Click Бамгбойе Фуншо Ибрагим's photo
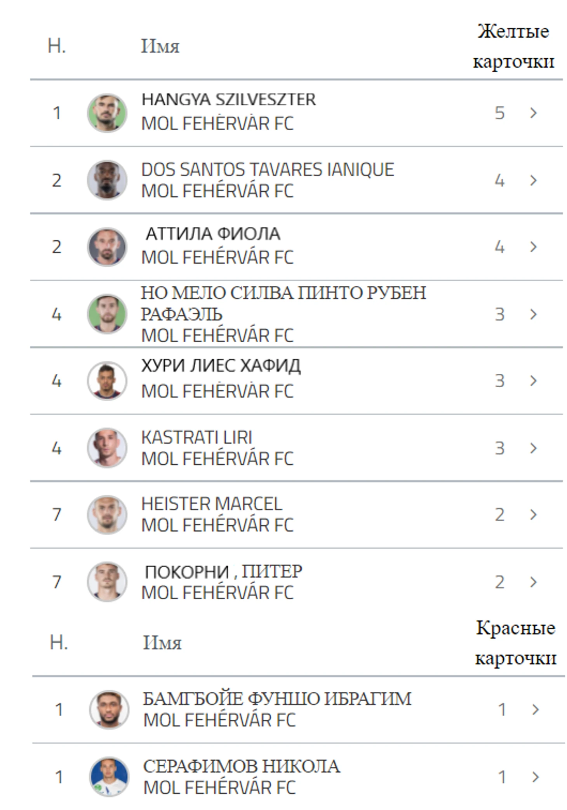This screenshot has width=567, height=810. (x=109, y=709)
